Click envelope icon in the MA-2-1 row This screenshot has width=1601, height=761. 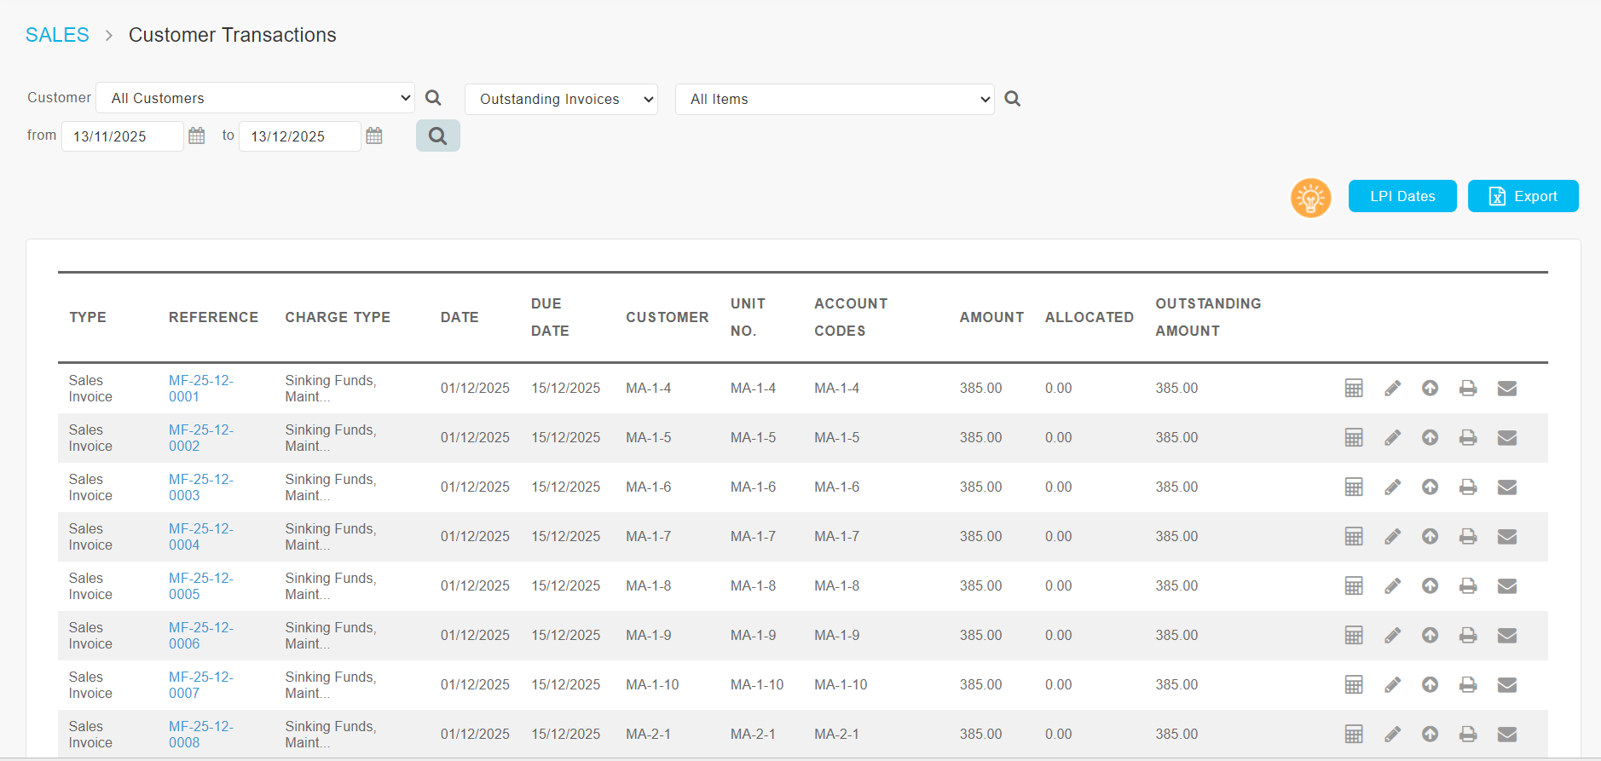tap(1506, 735)
